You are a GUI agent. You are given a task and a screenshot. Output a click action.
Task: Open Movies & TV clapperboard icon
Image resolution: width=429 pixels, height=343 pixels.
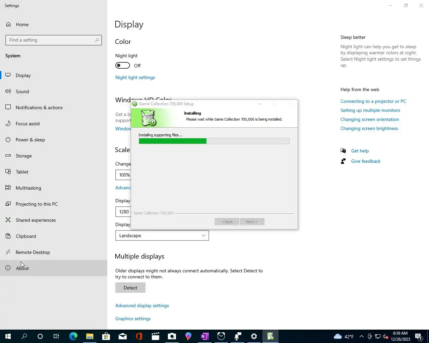coord(156,336)
